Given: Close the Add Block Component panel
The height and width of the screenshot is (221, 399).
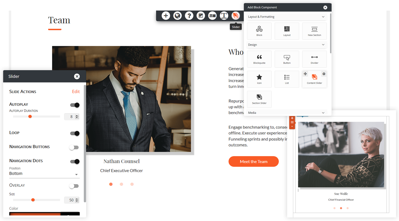Looking at the screenshot, I should point(325,7).
